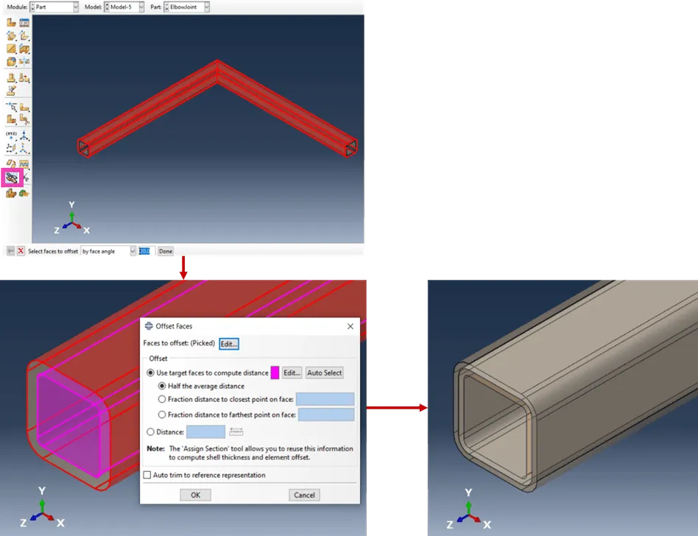
Task: Select Half the average distance option
Action: (162, 386)
